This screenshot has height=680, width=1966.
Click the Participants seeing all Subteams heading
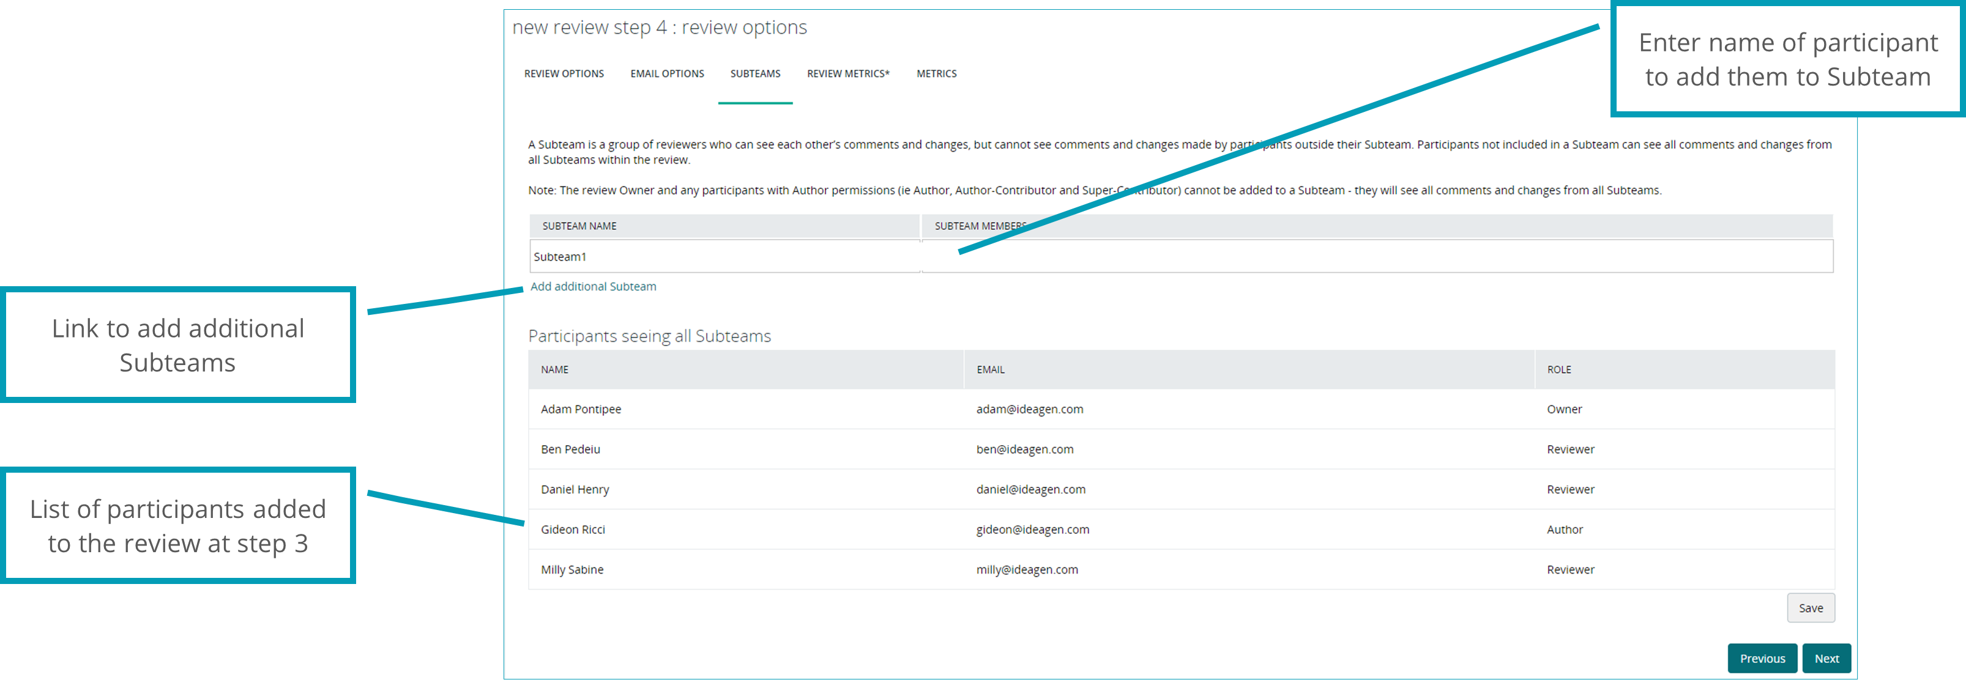pos(649,336)
